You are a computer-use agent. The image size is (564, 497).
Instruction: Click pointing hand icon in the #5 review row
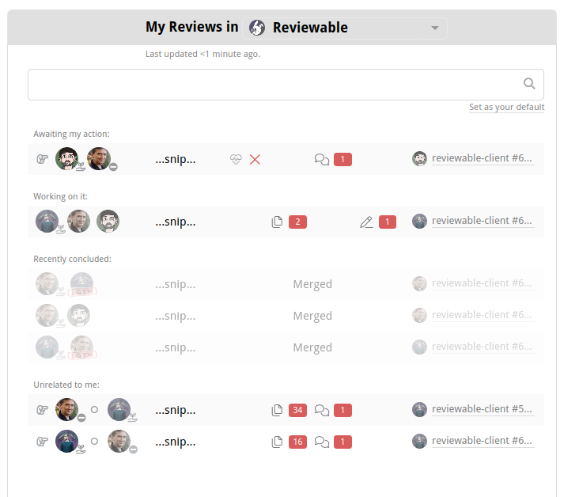click(x=42, y=409)
